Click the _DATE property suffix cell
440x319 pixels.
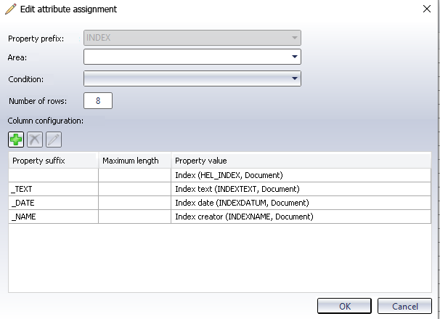[53, 203]
